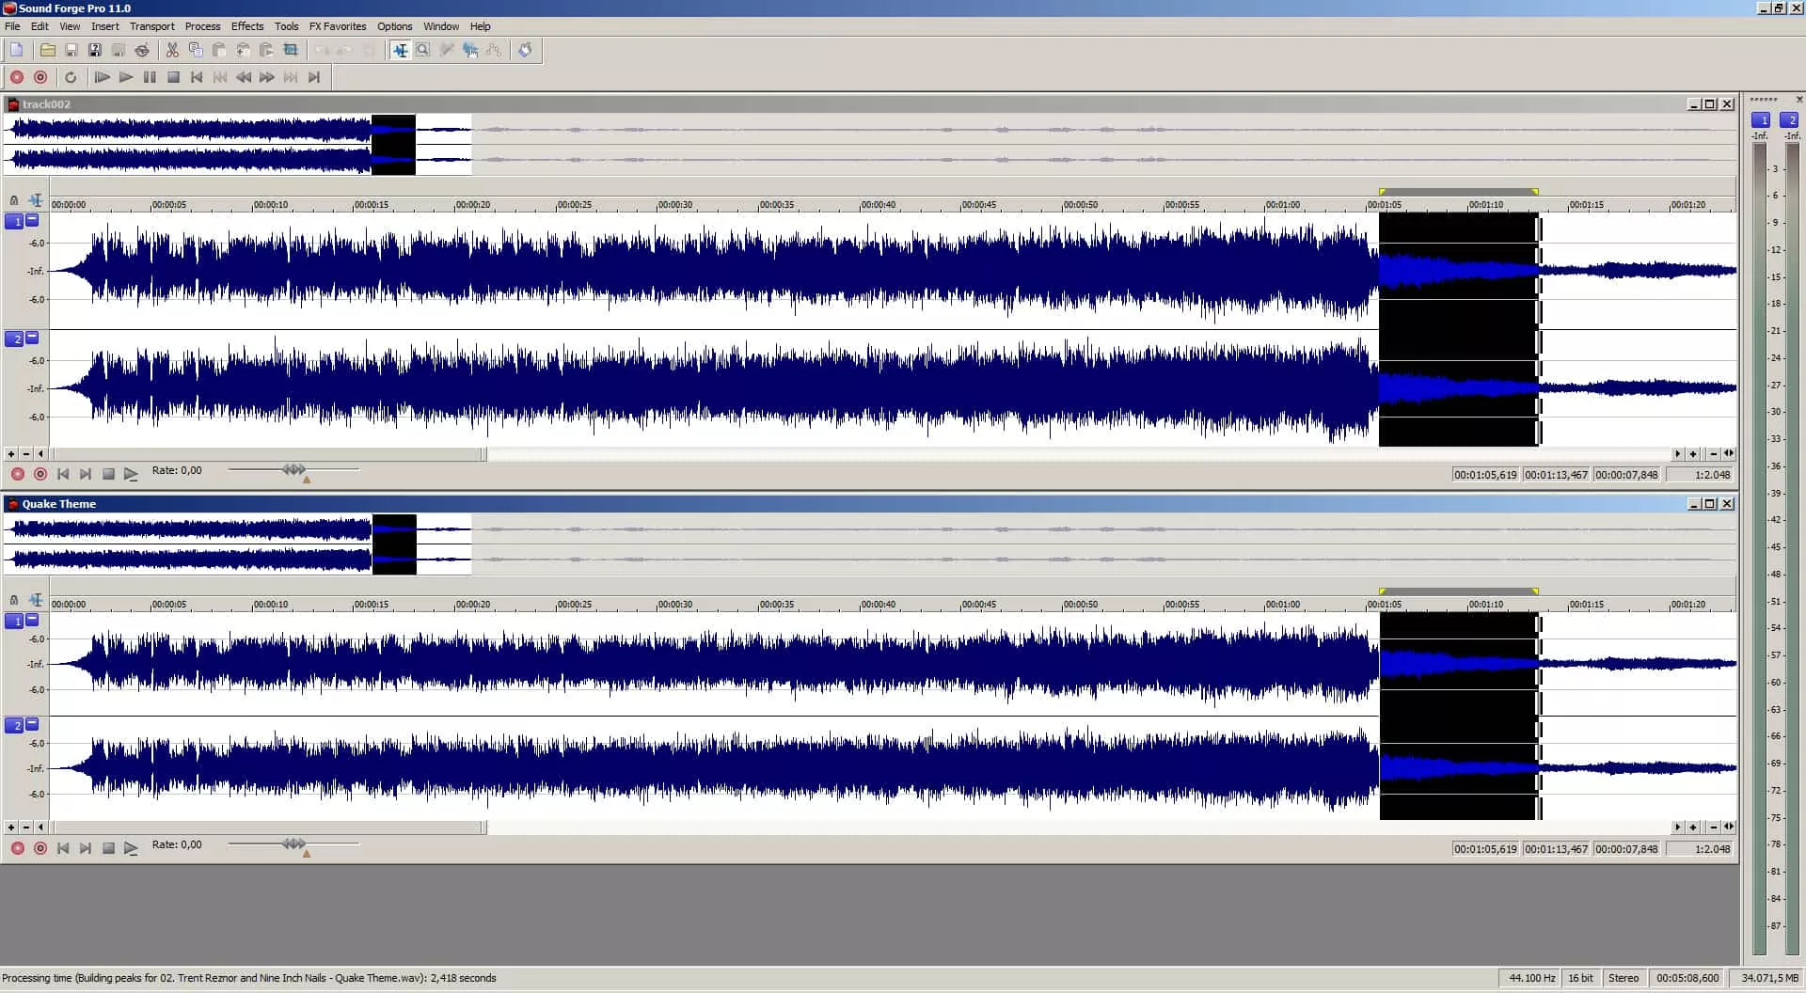Collapse channel 1 in track002 with minus
Image resolution: width=1806 pixels, height=993 pixels.
coord(32,219)
